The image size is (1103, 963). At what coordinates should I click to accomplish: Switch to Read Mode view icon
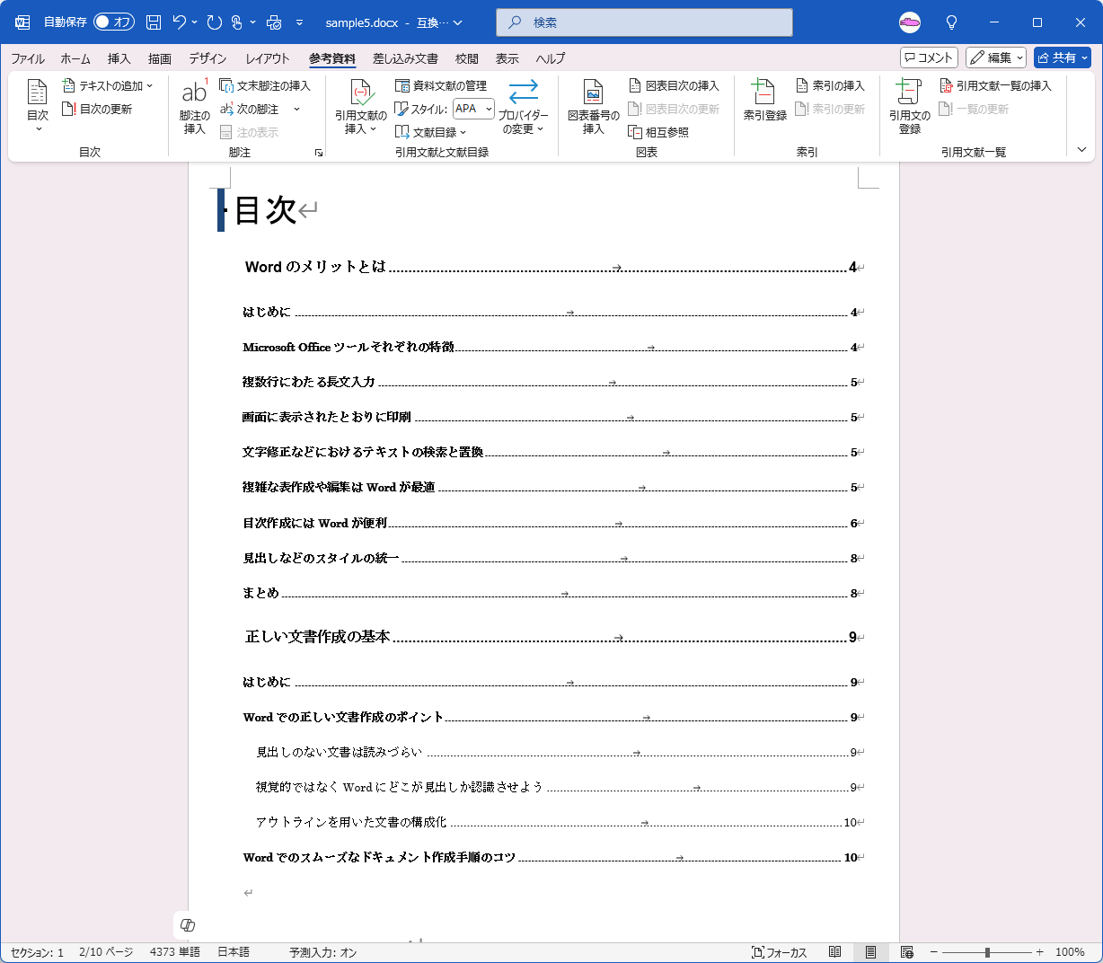[835, 952]
